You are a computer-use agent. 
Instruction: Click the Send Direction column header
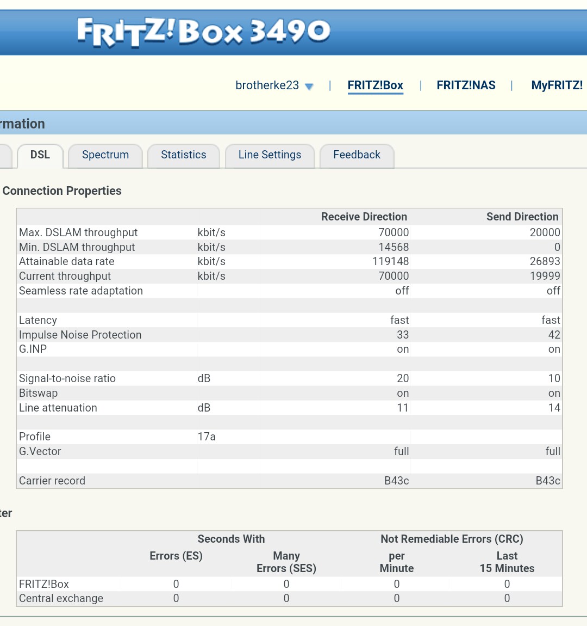[x=522, y=217]
